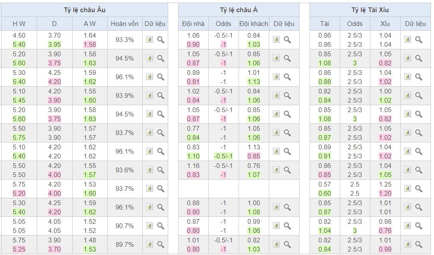Viewport: 434px width, 255px height.
Task: Open the chart icon in the 90.7% payout row
Action: 150,226
